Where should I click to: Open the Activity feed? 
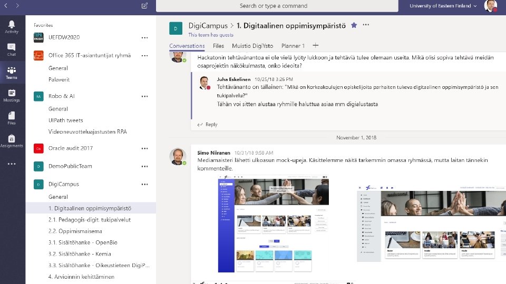pyautogui.click(x=12, y=27)
